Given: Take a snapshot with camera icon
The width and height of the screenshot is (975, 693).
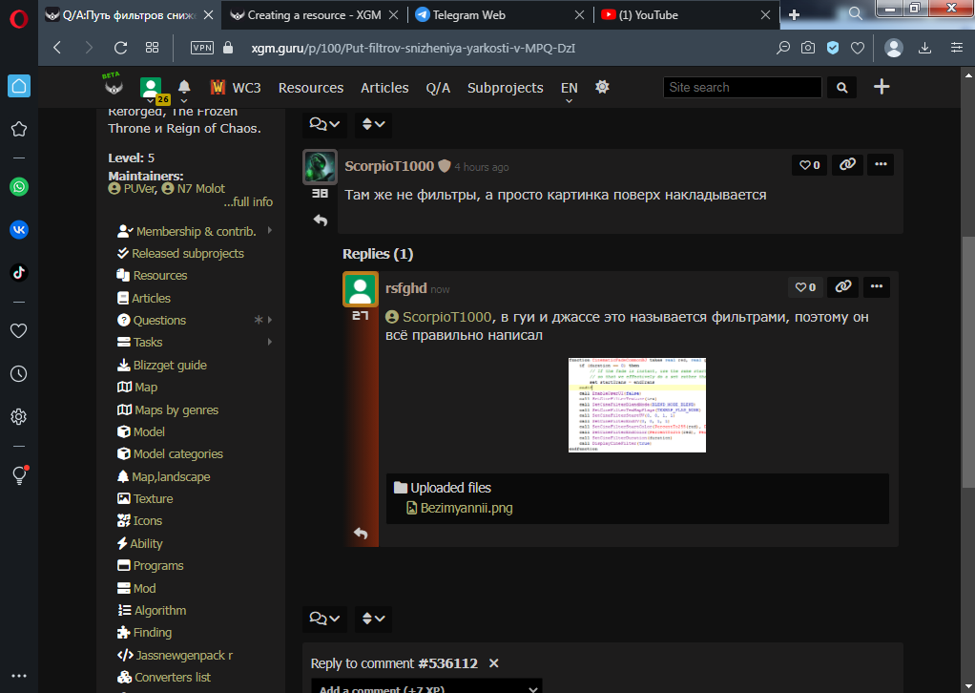Looking at the screenshot, I should (808, 48).
